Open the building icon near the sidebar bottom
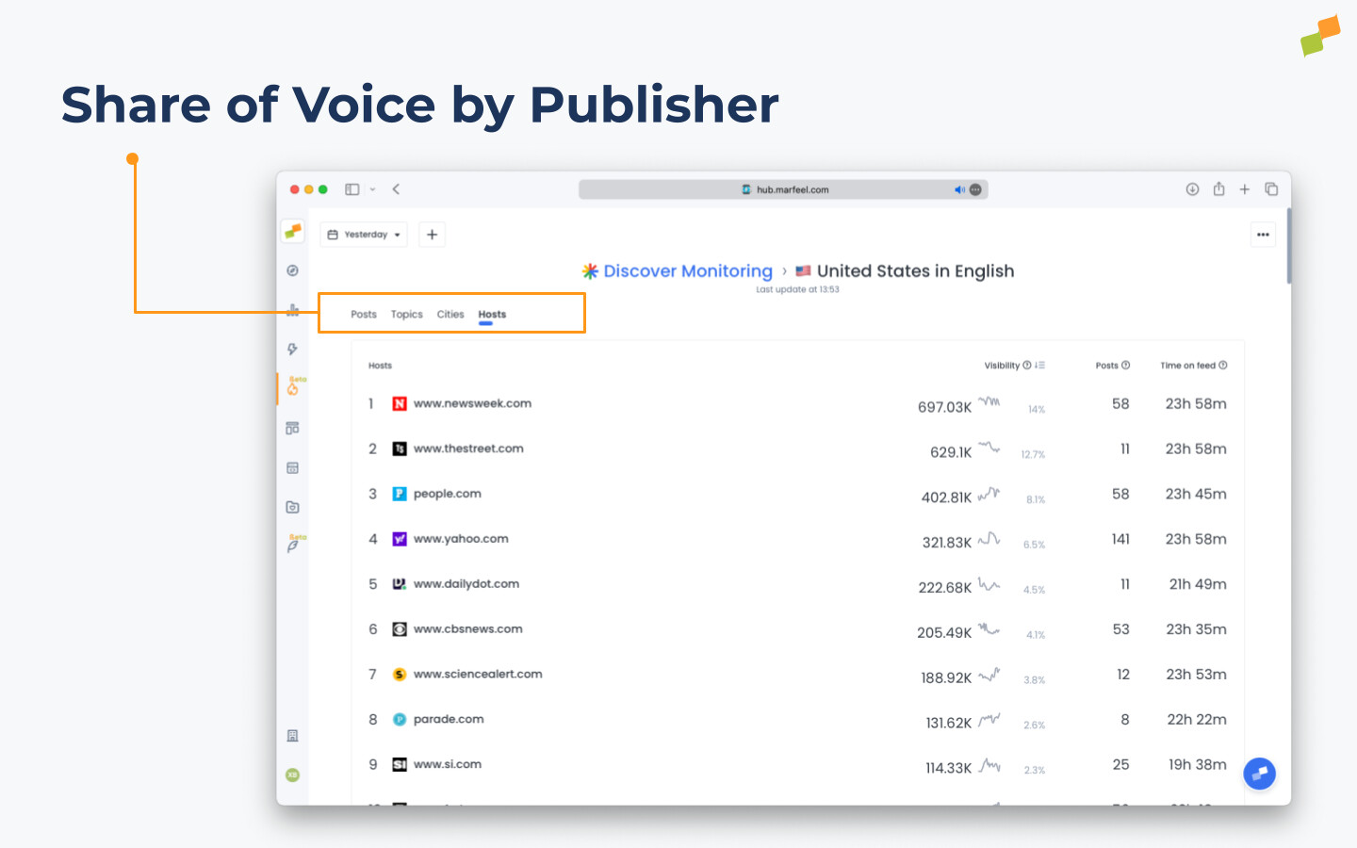The image size is (1357, 848). pyautogui.click(x=292, y=735)
